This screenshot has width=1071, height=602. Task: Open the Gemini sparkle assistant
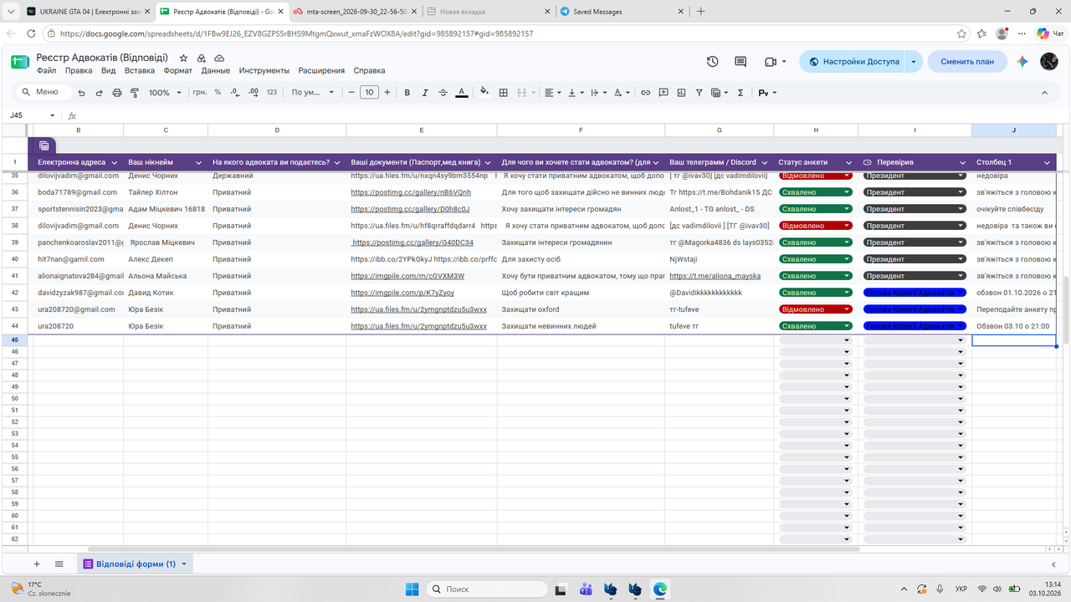tap(1022, 62)
